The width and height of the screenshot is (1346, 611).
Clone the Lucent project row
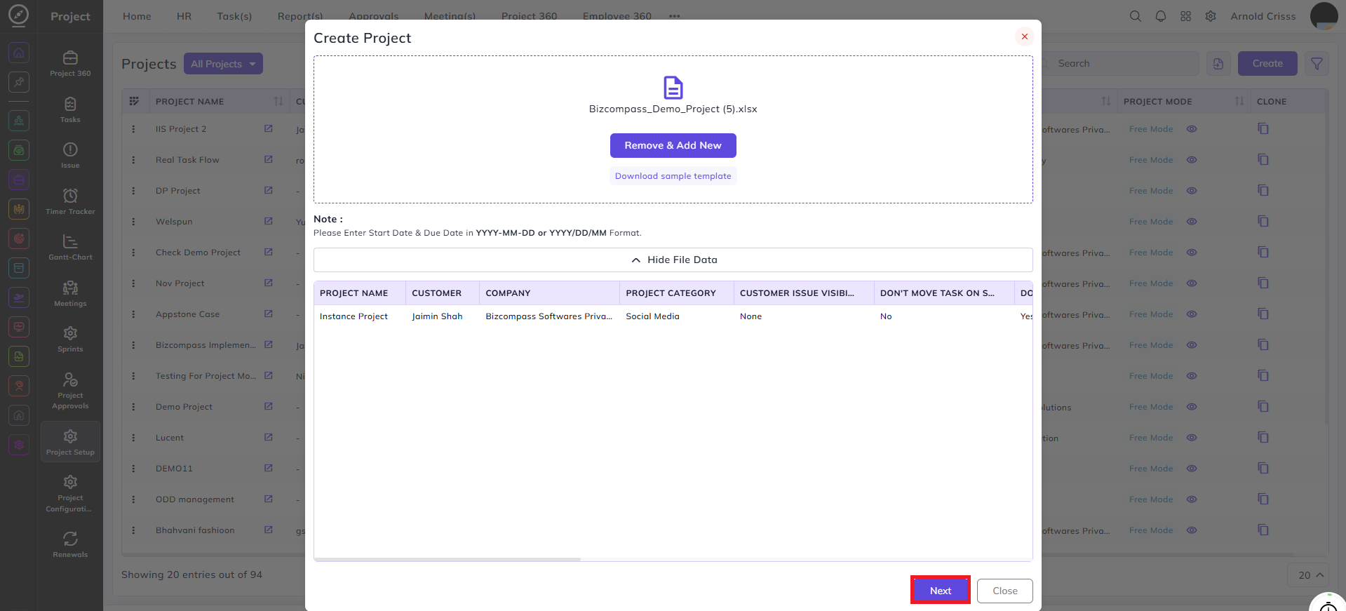point(1263,438)
